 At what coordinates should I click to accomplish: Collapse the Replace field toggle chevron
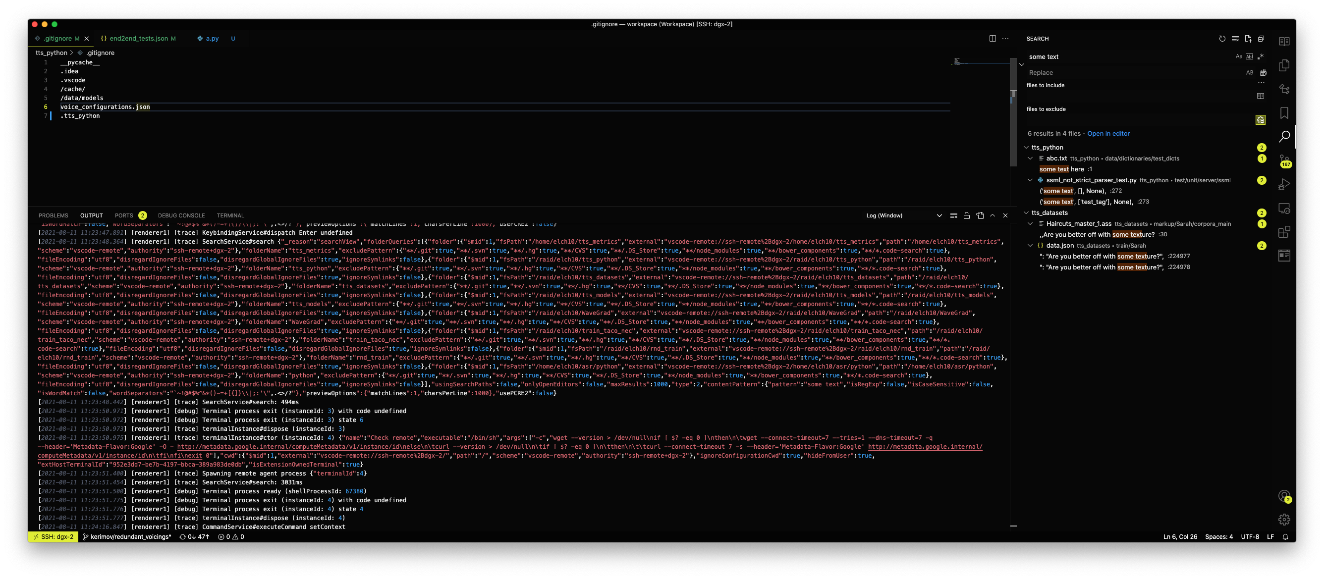tap(1021, 65)
